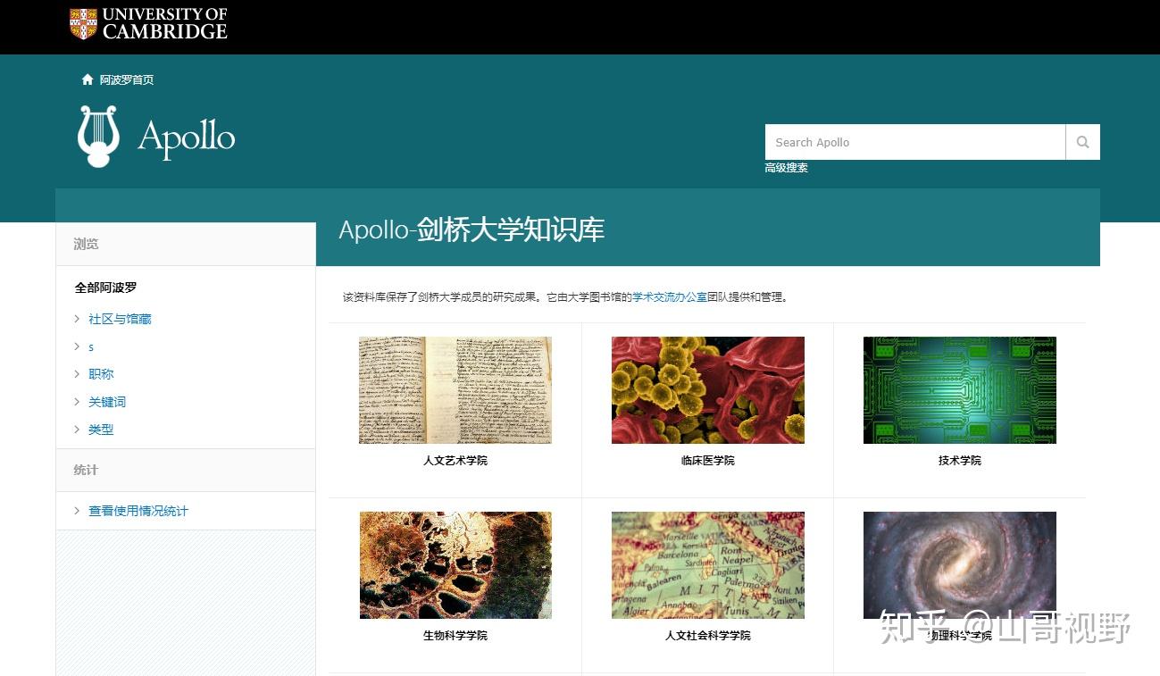1160x676 pixels.
Task: Open 职称 in the browse sidebar
Action: pos(101,374)
